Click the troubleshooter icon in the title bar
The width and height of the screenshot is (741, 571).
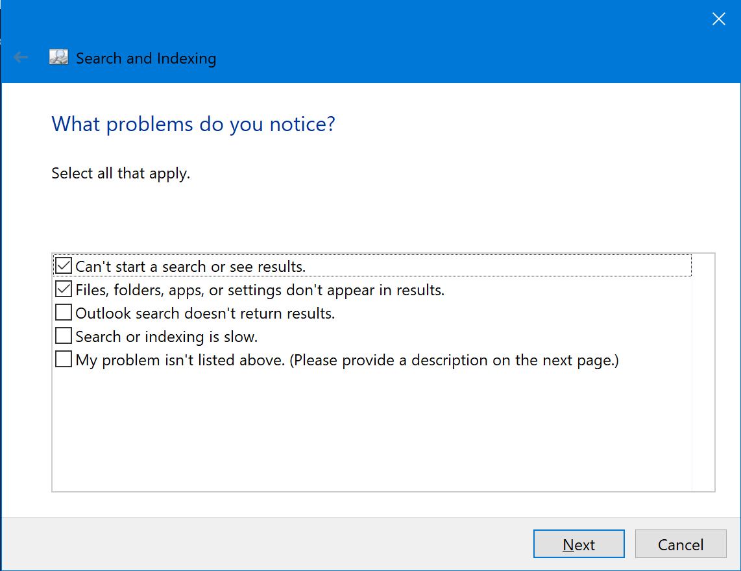pyautogui.click(x=58, y=57)
